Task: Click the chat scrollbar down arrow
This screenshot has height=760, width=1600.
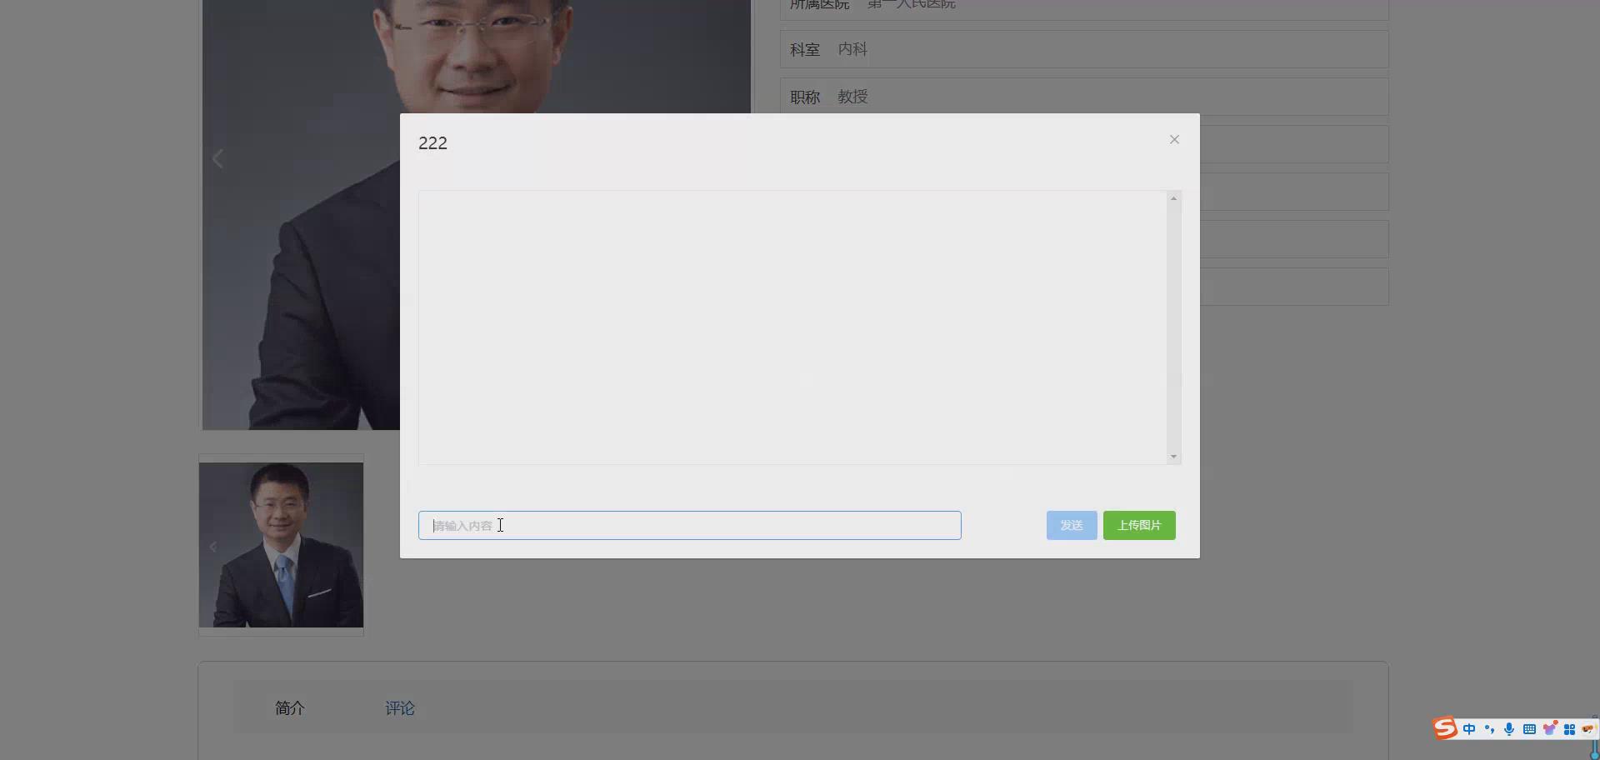Action: [1173, 456]
